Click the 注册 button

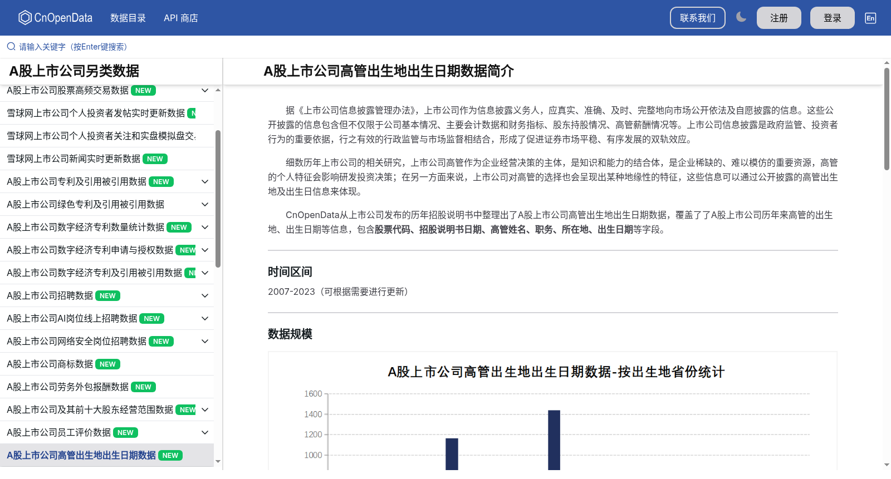(x=779, y=18)
